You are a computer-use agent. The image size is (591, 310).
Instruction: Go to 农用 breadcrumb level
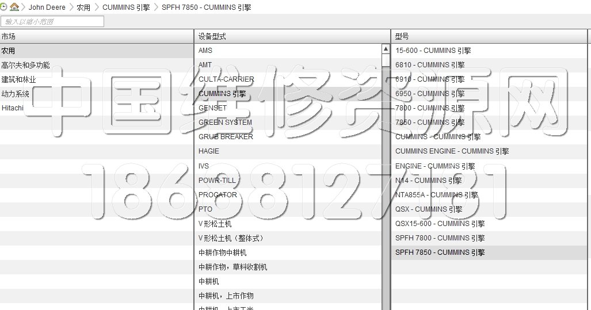(x=83, y=7)
